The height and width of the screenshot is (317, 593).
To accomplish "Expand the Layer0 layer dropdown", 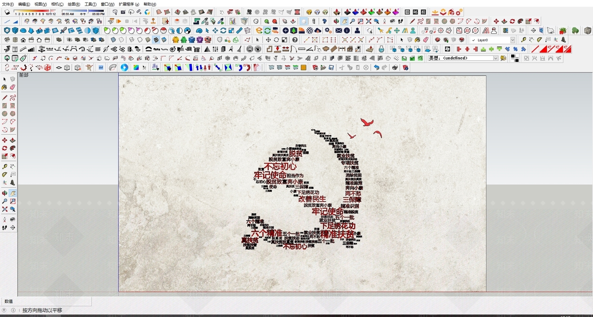I will pyautogui.click(x=513, y=40).
